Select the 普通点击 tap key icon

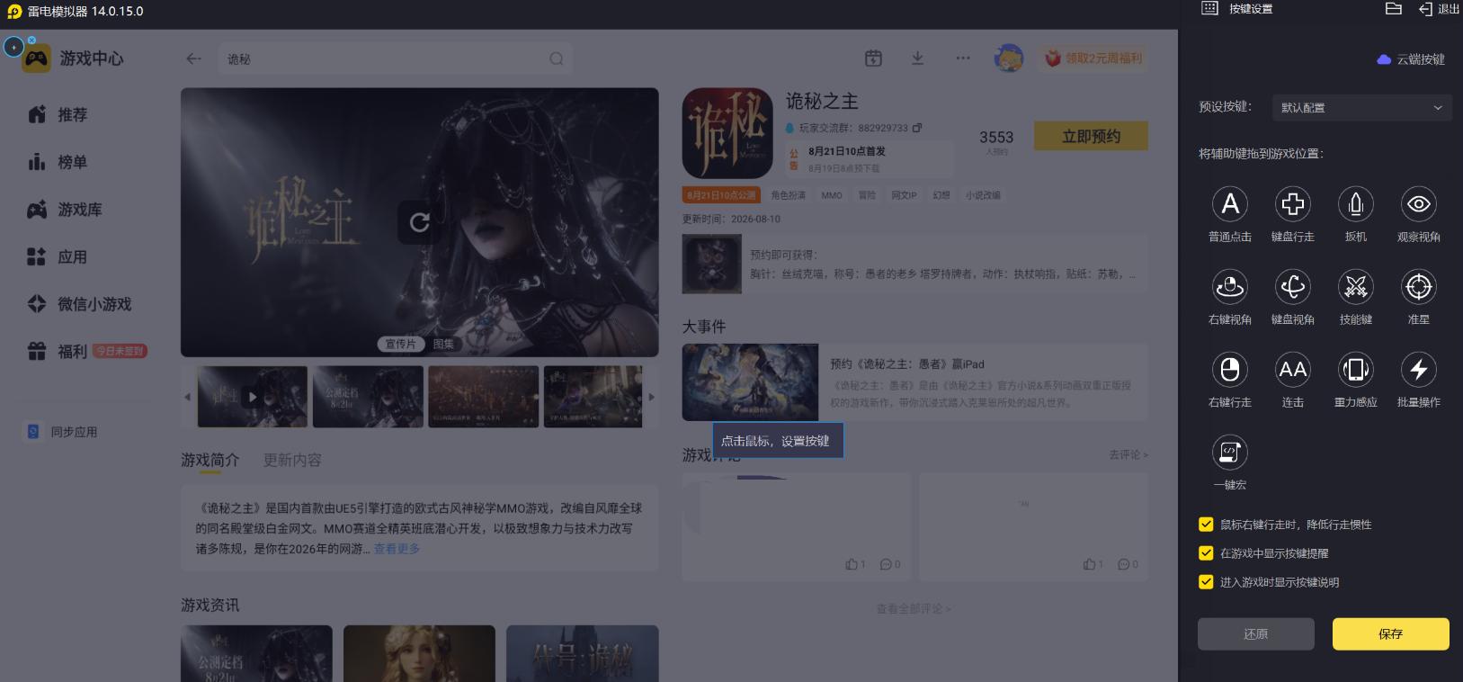coord(1230,204)
